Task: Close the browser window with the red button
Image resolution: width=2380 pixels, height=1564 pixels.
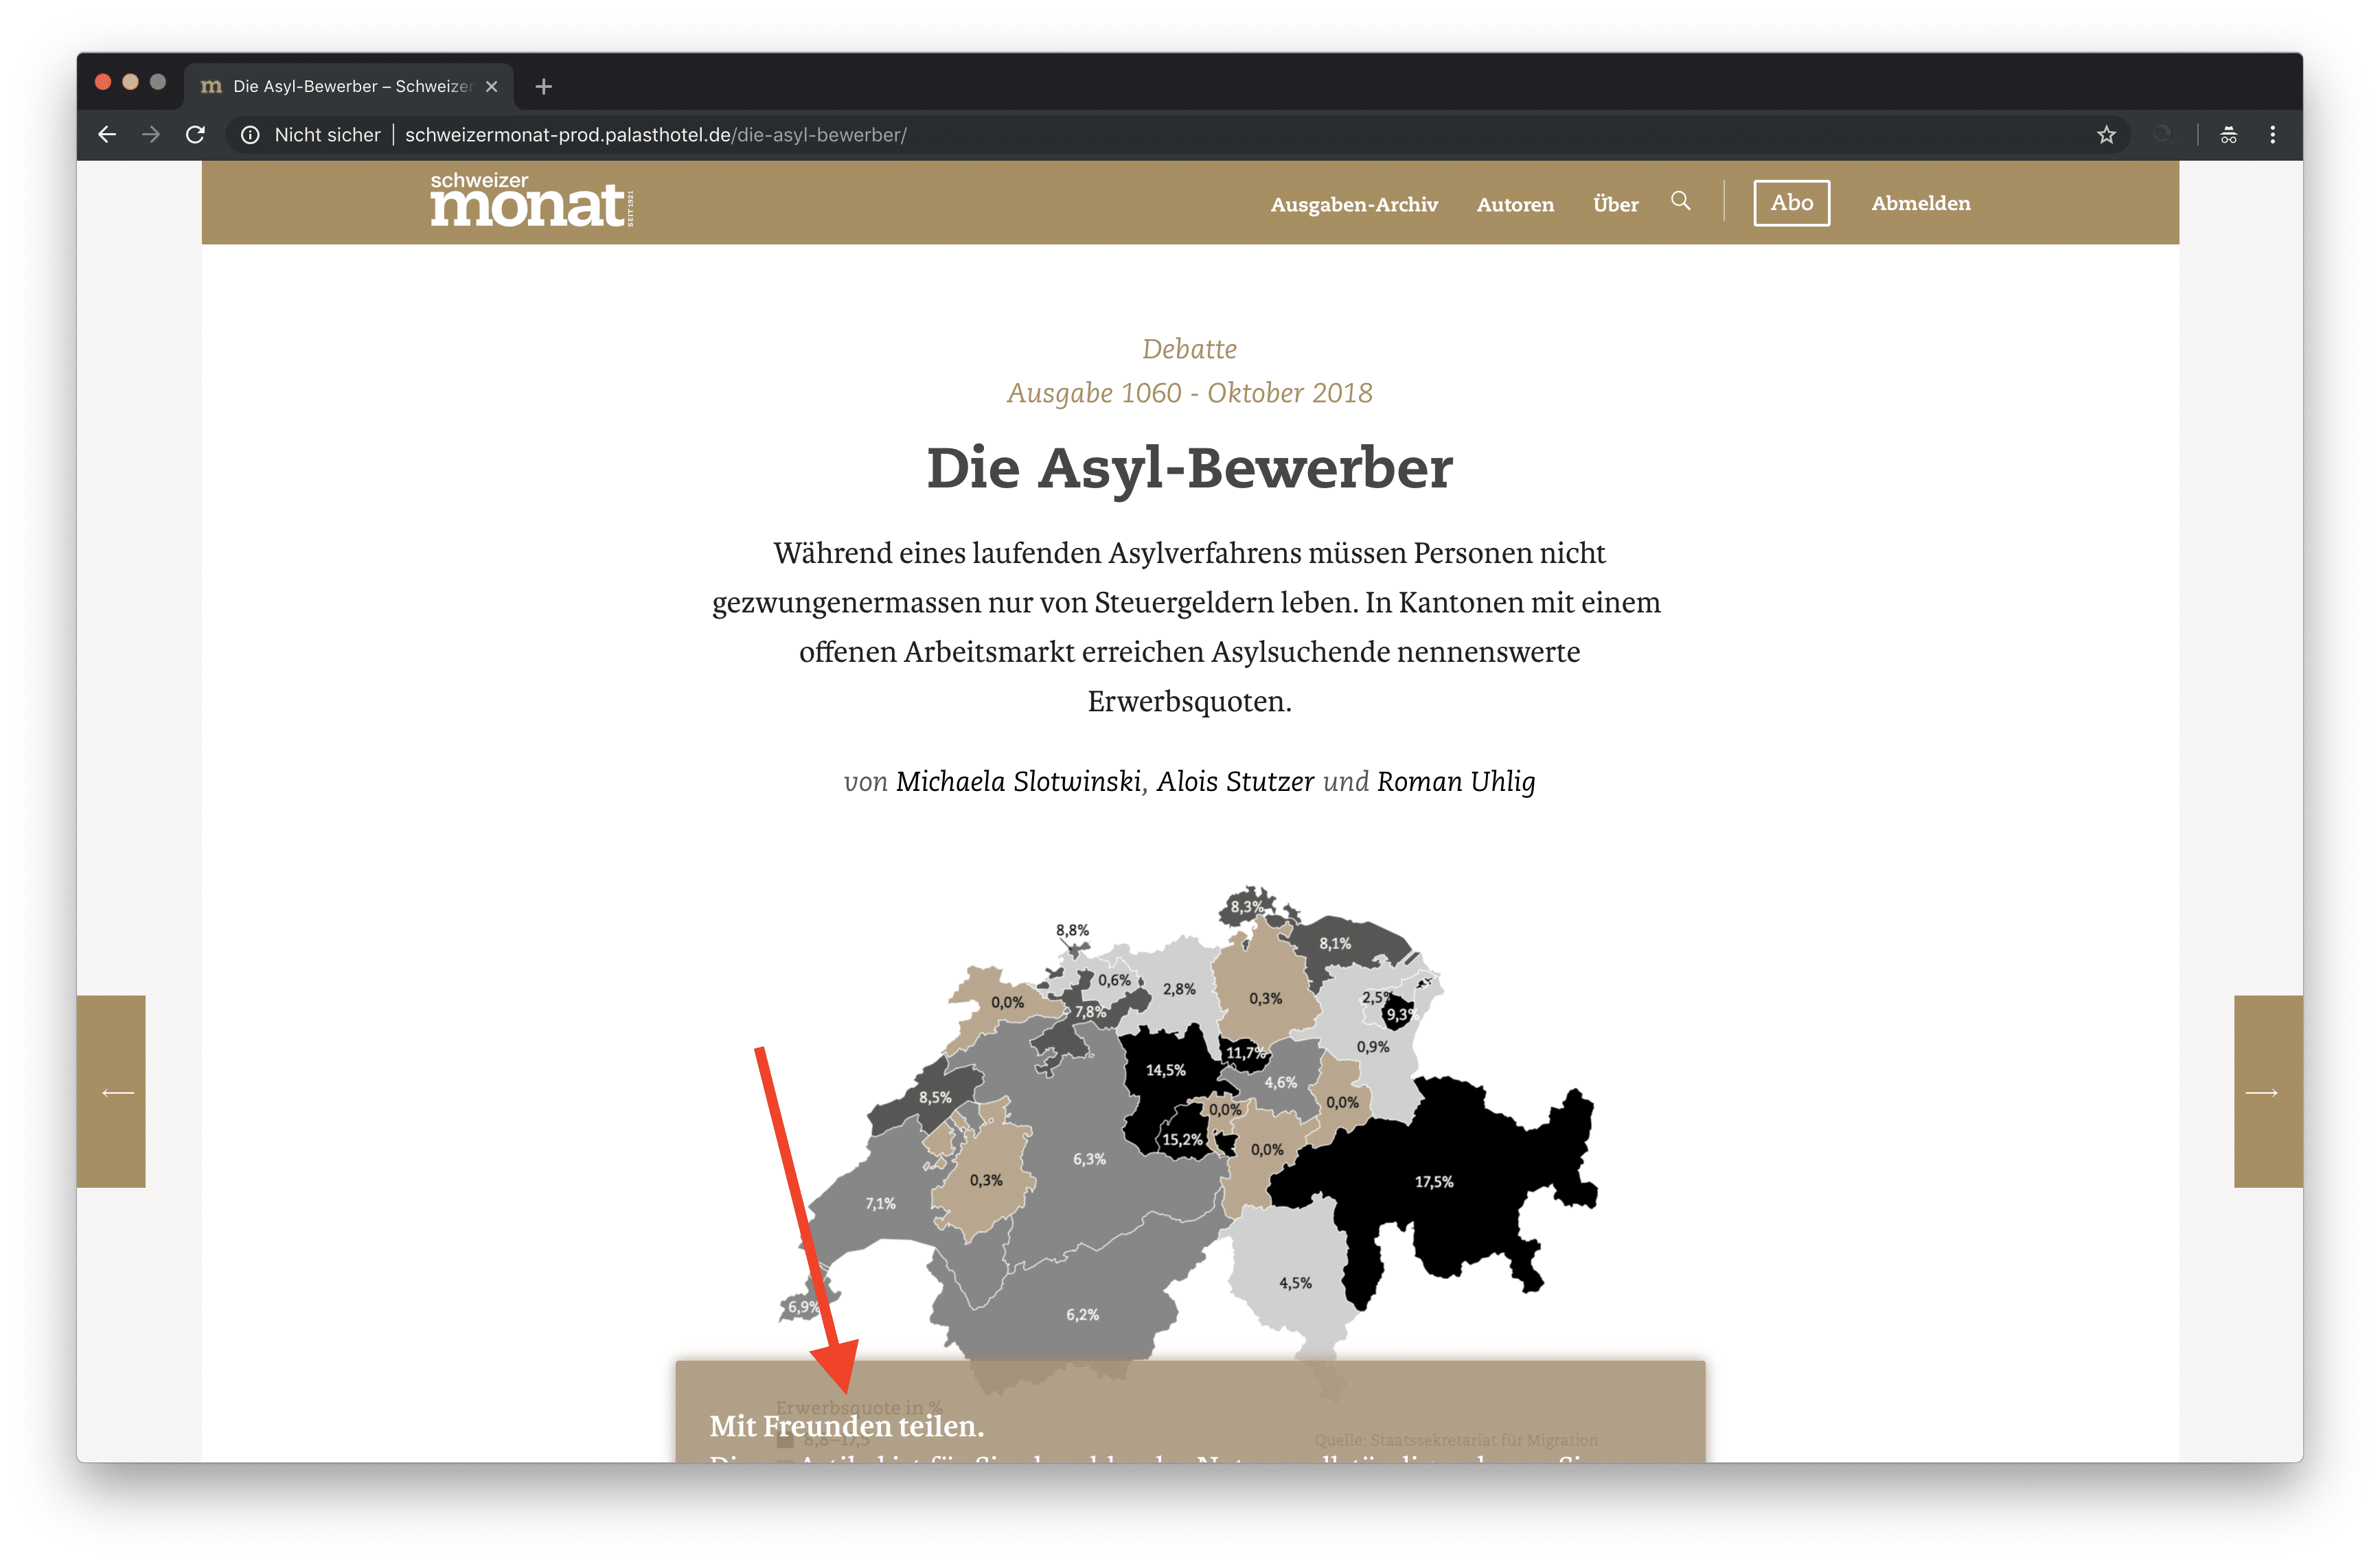Action: click(x=103, y=83)
